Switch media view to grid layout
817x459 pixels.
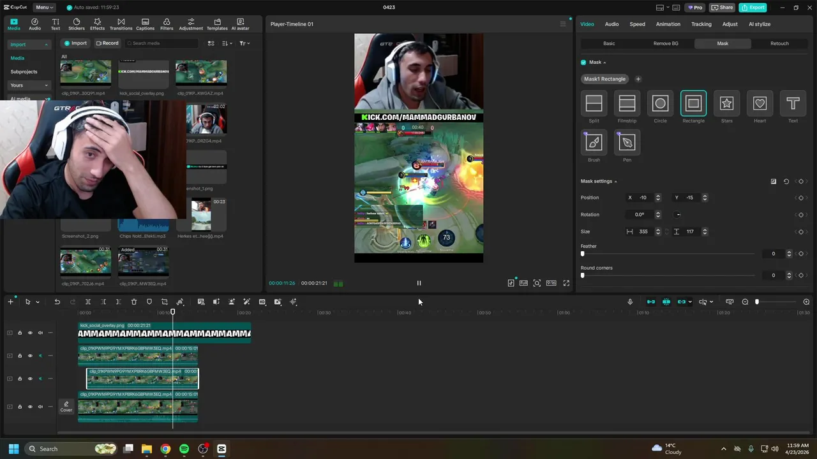click(211, 43)
